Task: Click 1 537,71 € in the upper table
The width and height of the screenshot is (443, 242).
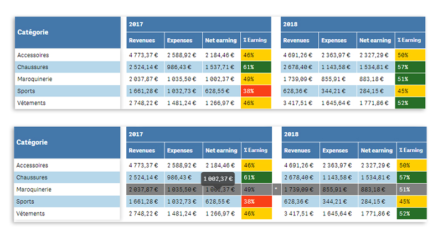Action: [x=220, y=67]
